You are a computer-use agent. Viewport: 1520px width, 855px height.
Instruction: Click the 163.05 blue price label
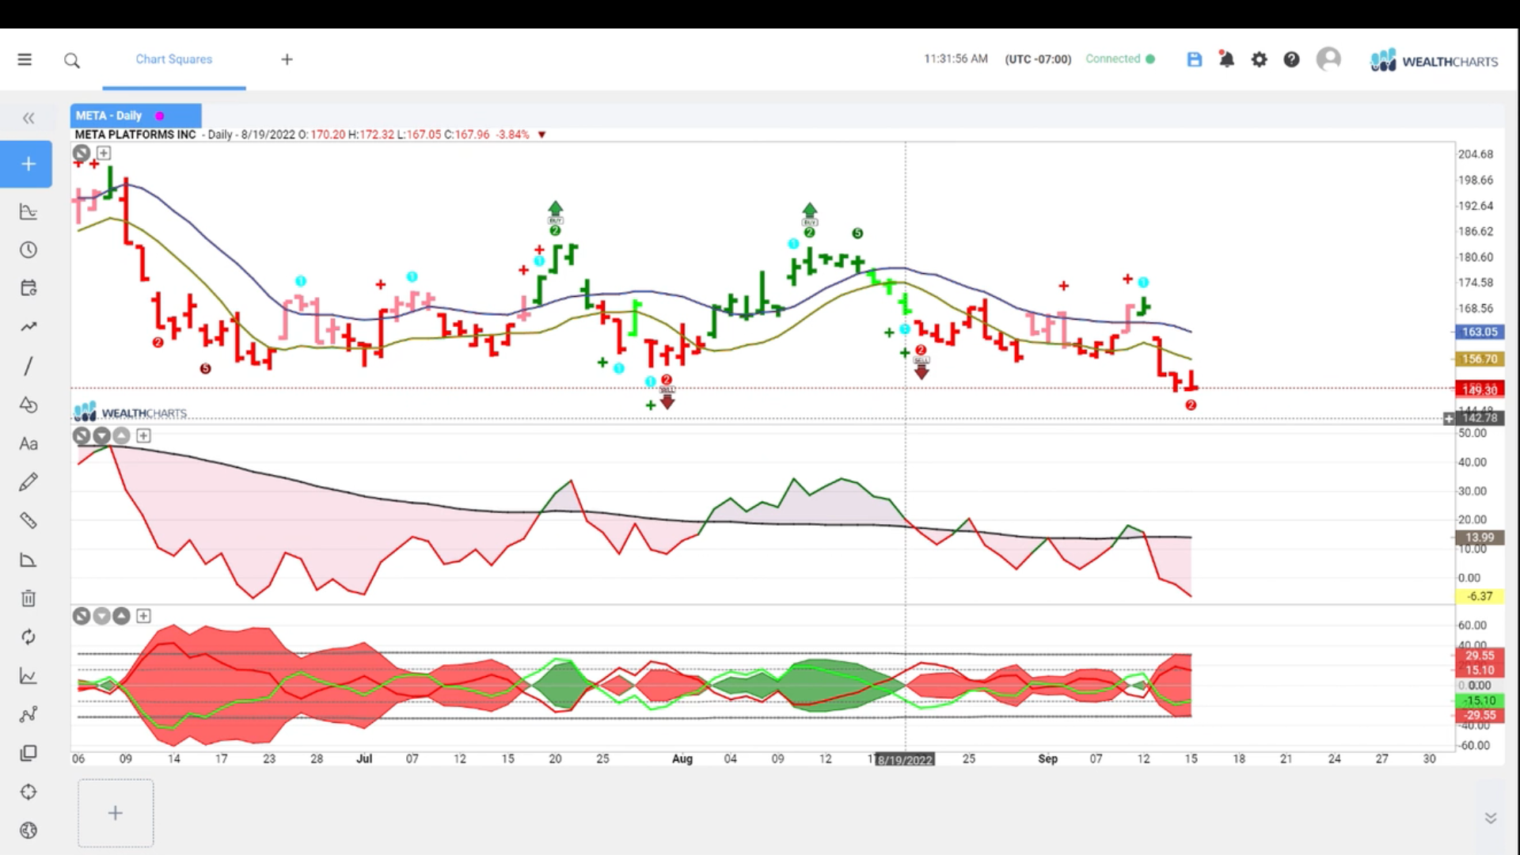click(x=1479, y=332)
